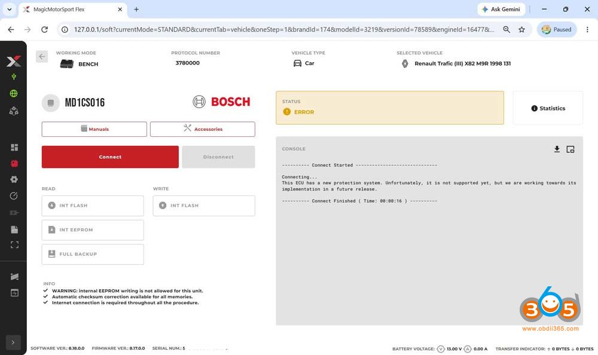This screenshot has width=598, height=355.
Task: Click INT FLASH under Read
Action: pos(93,206)
